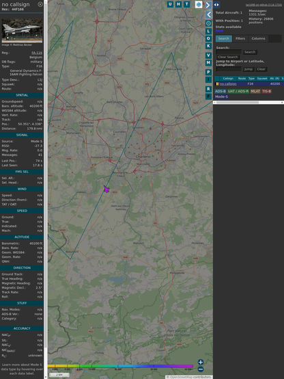Select the purple F16 aircraft marker on the map

(106, 189)
